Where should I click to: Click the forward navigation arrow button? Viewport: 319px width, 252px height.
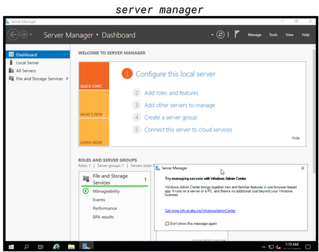pos(24,34)
